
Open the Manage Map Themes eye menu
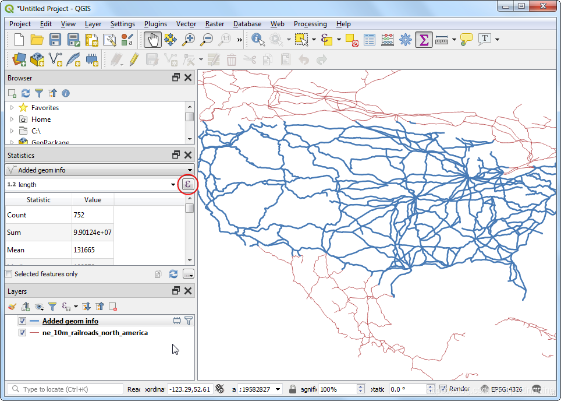[x=39, y=307]
